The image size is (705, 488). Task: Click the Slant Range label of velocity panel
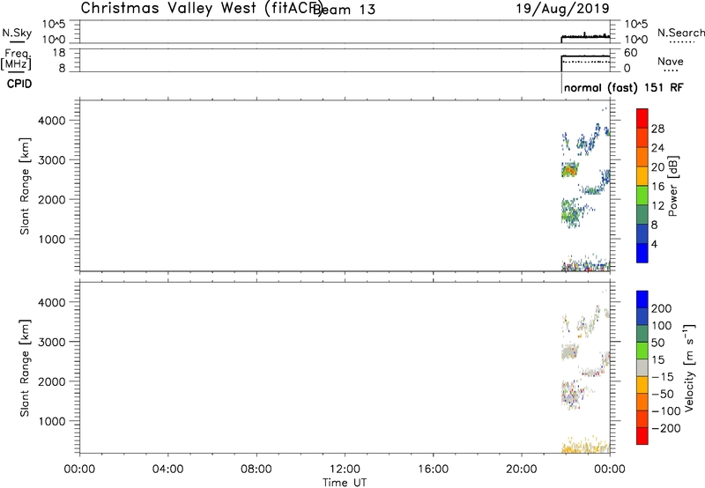pos(25,368)
